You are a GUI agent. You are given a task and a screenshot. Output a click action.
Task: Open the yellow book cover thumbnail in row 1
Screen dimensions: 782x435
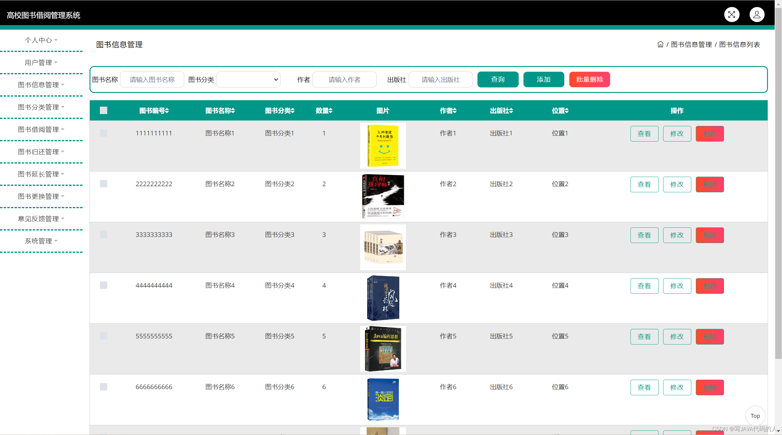pos(383,146)
